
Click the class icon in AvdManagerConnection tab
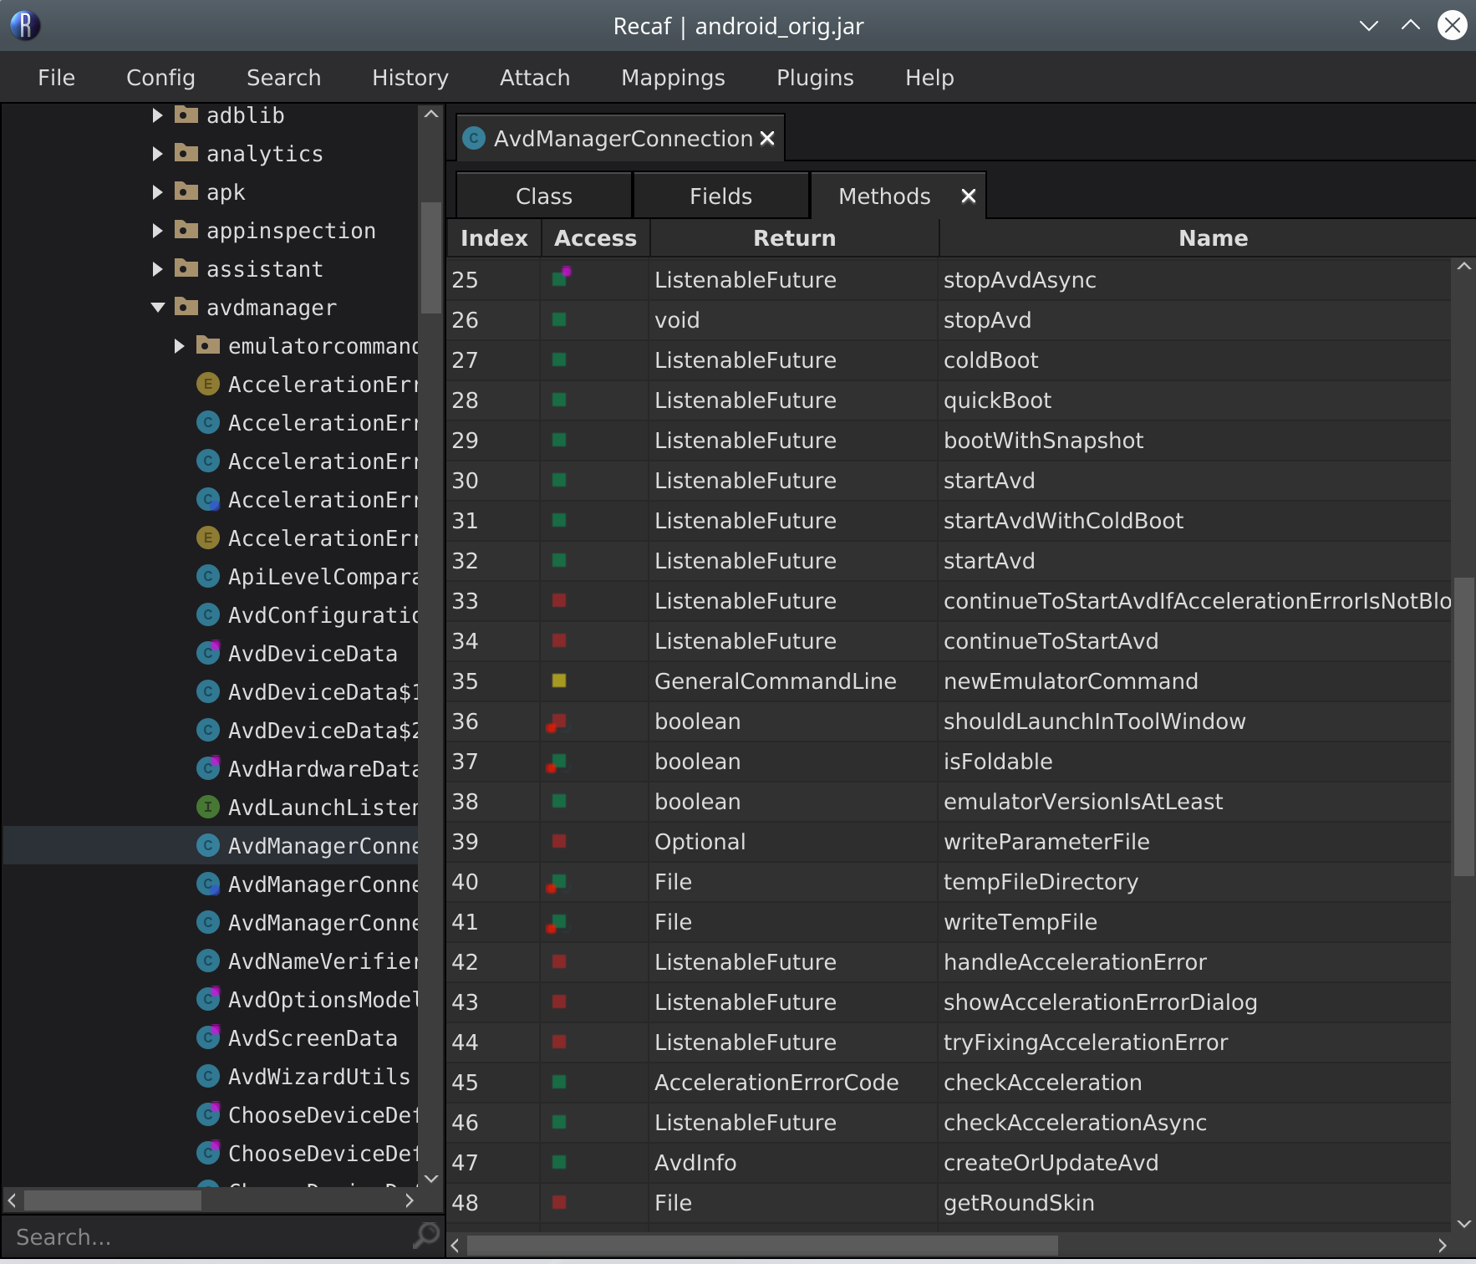pos(474,138)
